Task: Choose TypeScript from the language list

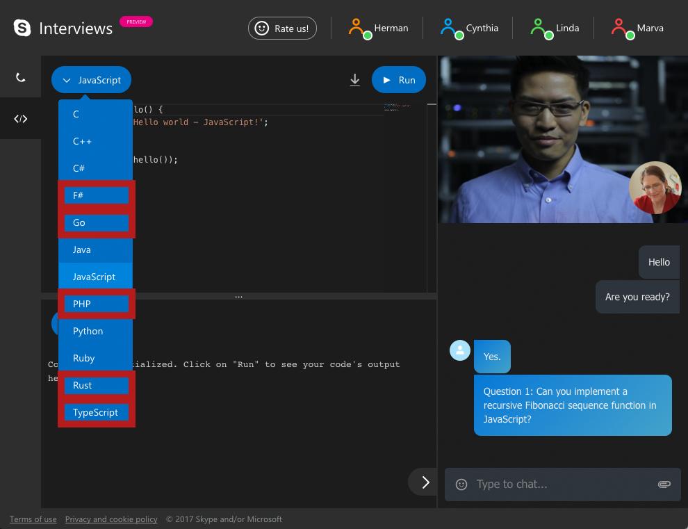Action: 95,412
